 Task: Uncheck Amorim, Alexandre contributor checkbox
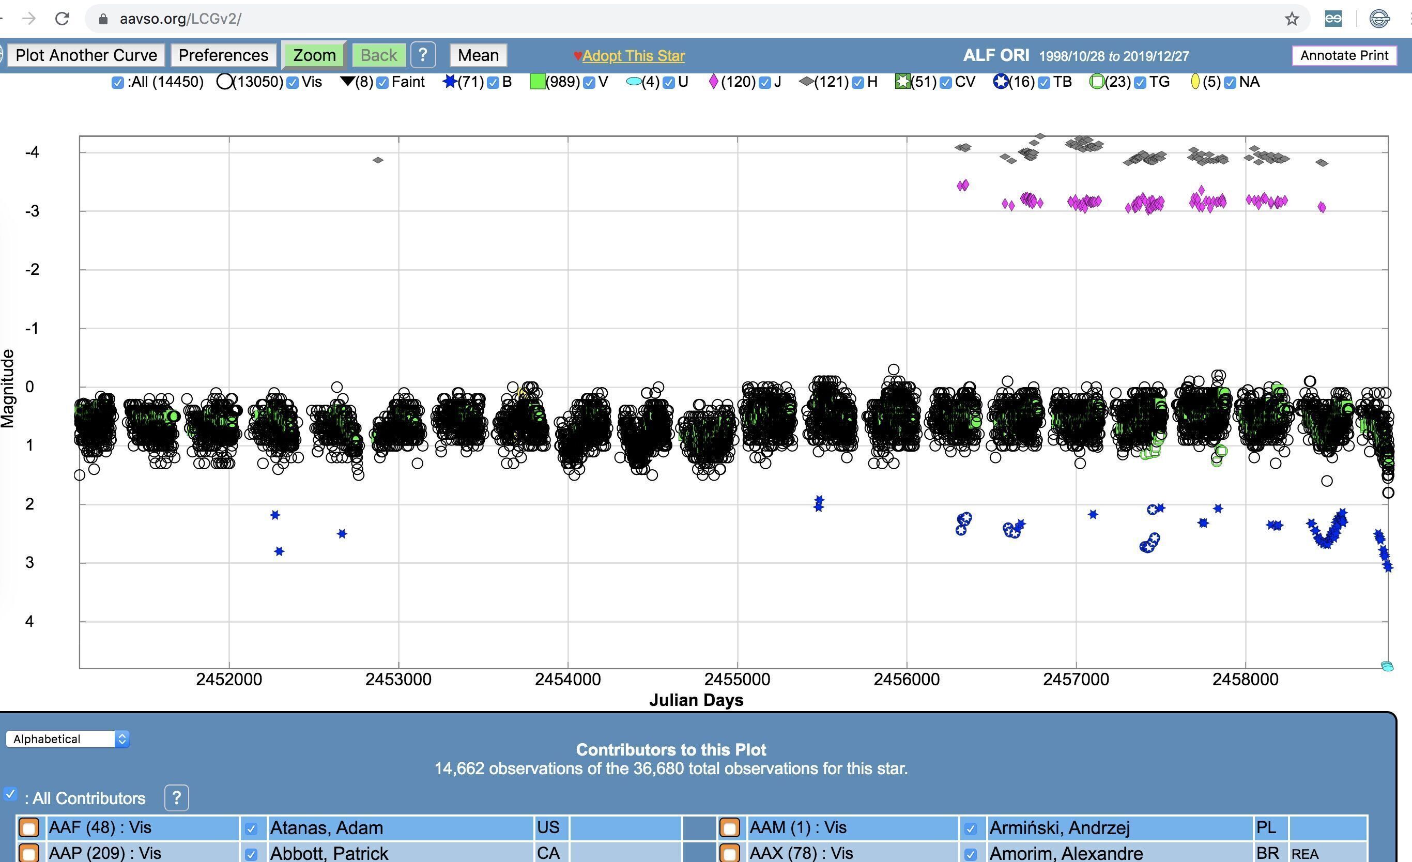tap(970, 855)
